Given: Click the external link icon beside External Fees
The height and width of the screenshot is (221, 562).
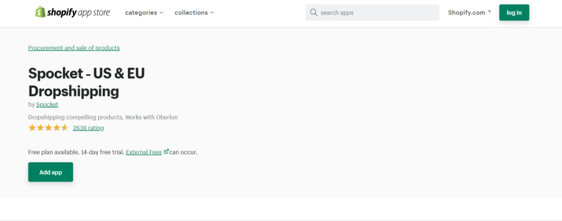Looking at the screenshot, I should tap(166, 152).
